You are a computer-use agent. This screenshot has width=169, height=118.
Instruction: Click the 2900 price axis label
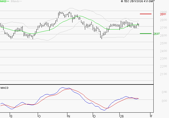(x=163, y=12)
